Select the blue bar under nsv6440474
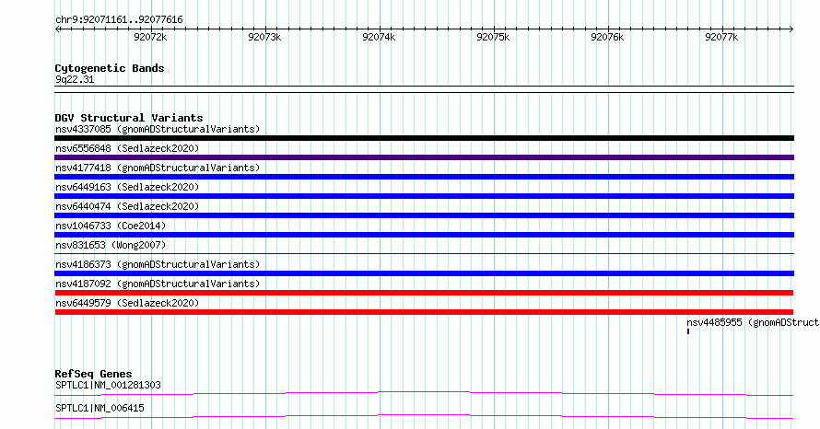This screenshot has height=429, width=820. pos(424,215)
